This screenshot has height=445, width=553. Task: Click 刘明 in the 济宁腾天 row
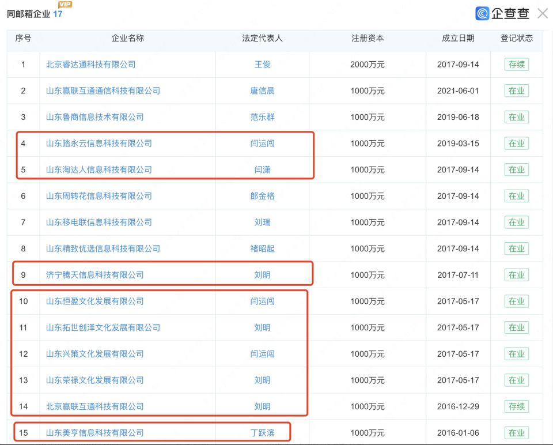pos(263,275)
